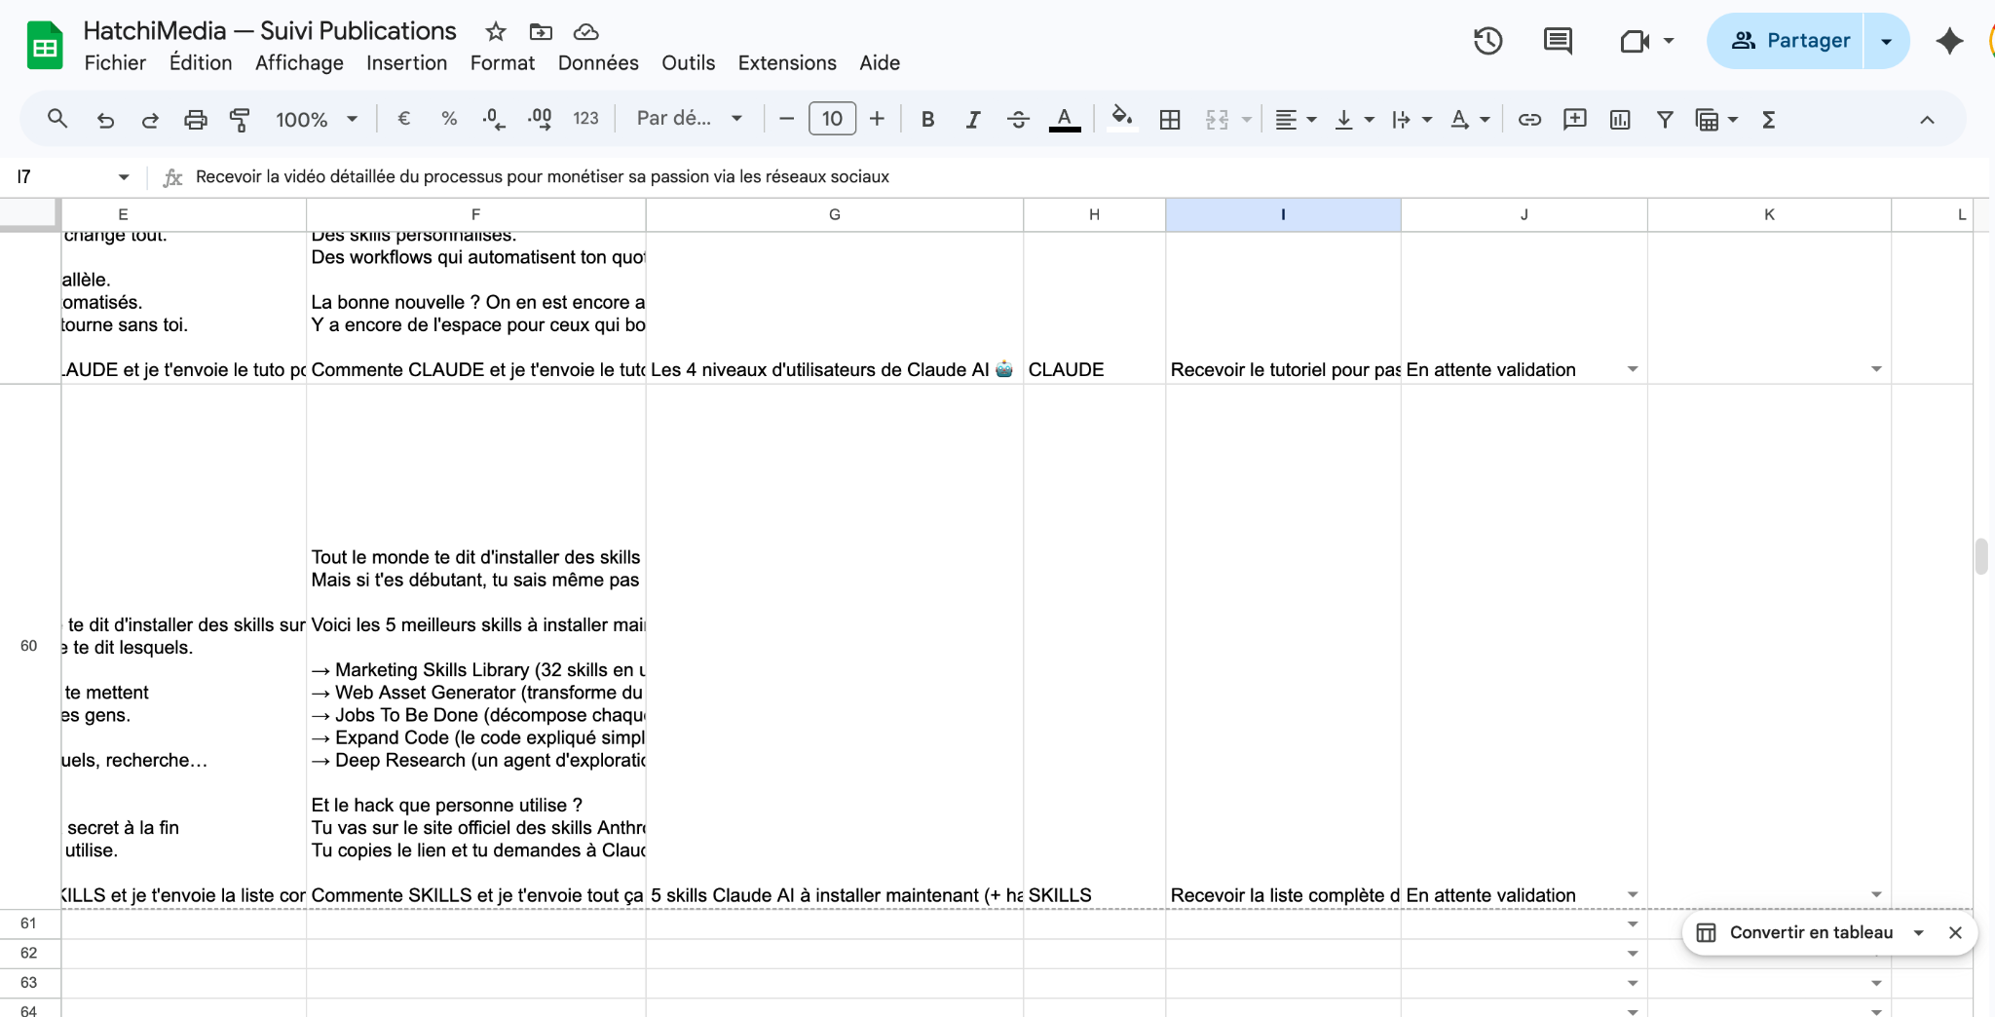The height and width of the screenshot is (1017, 1995).
Task: Insert a comment
Action: pos(1574,119)
